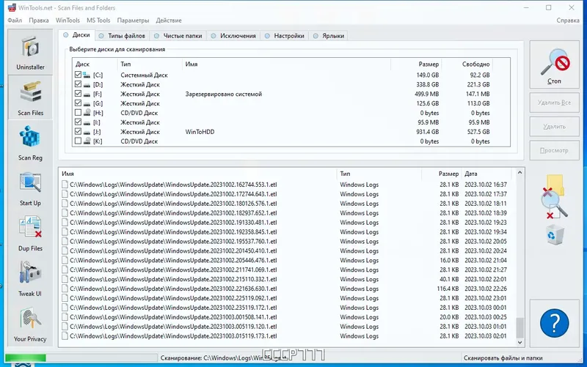Open the Scan Reg tool
Image resolution: width=587 pixels, height=367 pixels.
coord(30,143)
